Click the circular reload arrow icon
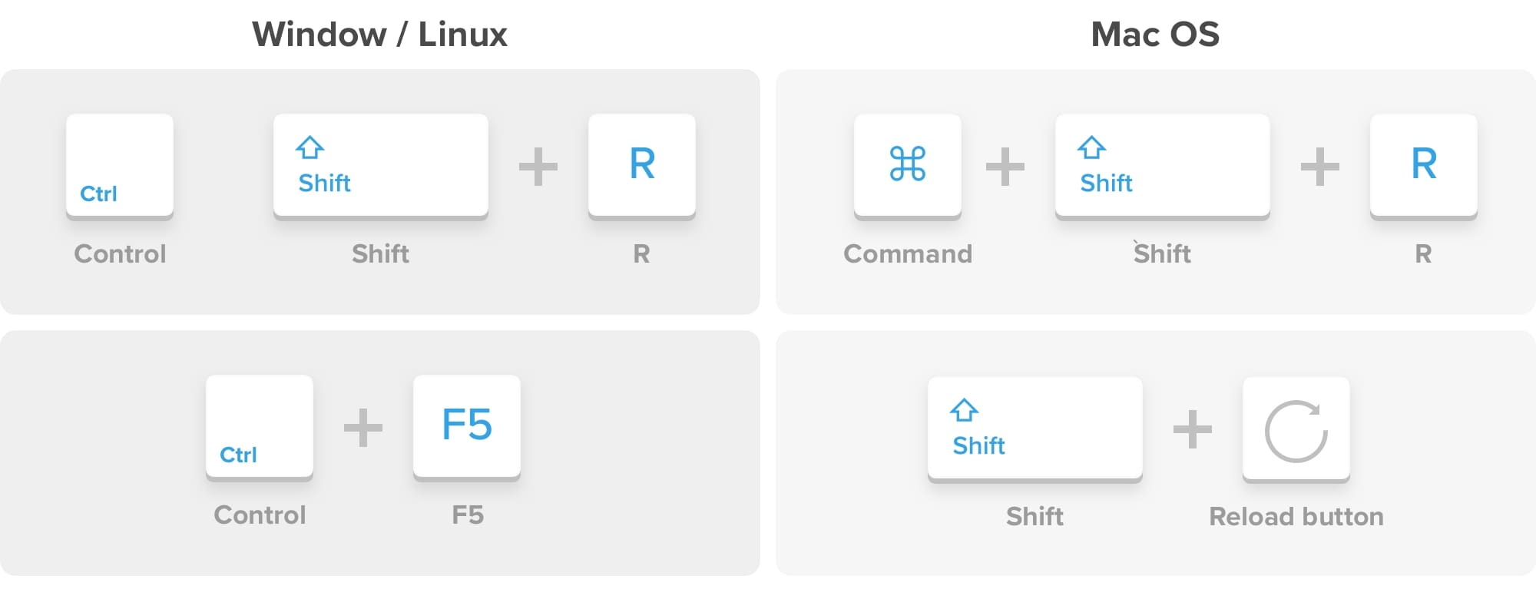This screenshot has height=599, width=1536. [x=1296, y=431]
